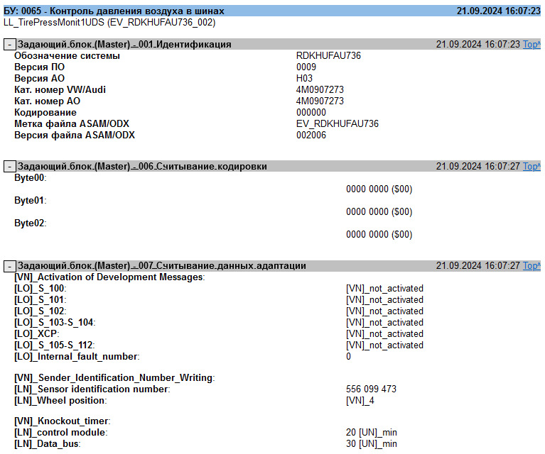This screenshot has width=545, height=454.
Task: Collapse the 001 Идентификация section
Action: click(x=9, y=45)
